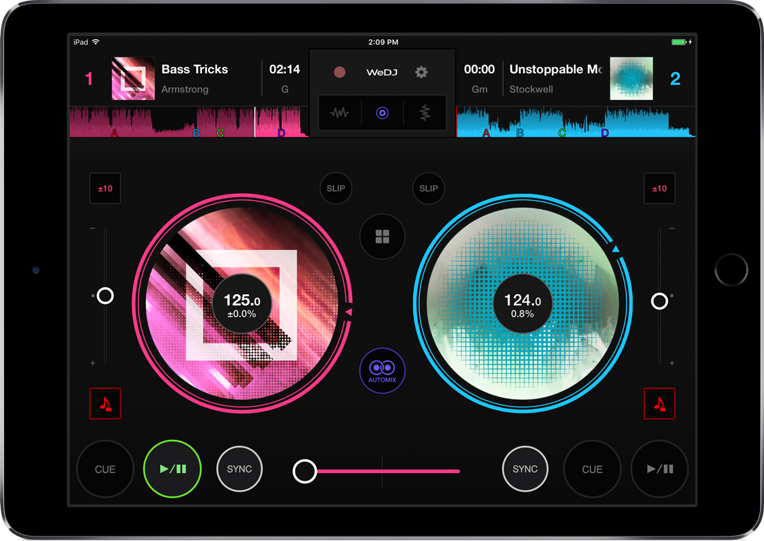Open the pad grid icon
764x541 pixels.
pos(382,236)
